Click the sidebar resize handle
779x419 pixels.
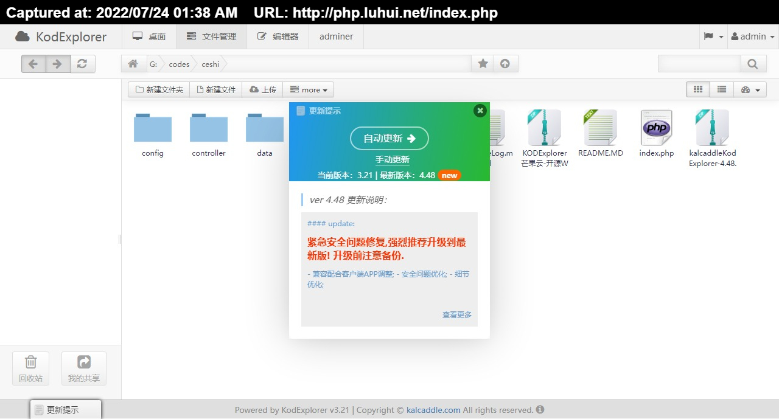click(x=119, y=239)
